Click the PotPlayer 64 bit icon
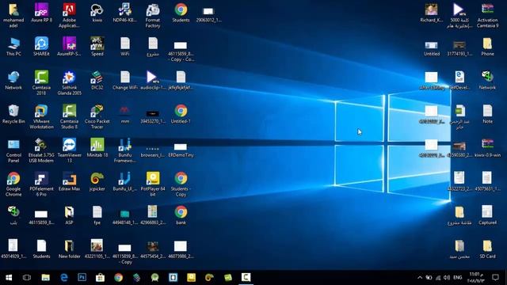Viewport: 507px width, 285px height. tap(153, 184)
